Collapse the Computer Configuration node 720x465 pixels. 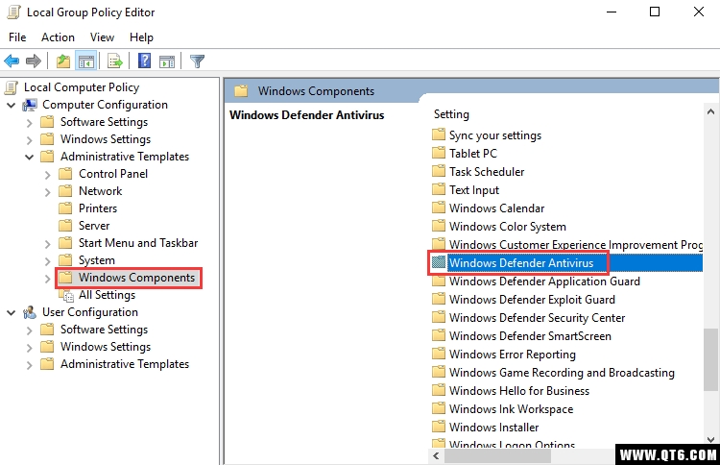point(12,106)
